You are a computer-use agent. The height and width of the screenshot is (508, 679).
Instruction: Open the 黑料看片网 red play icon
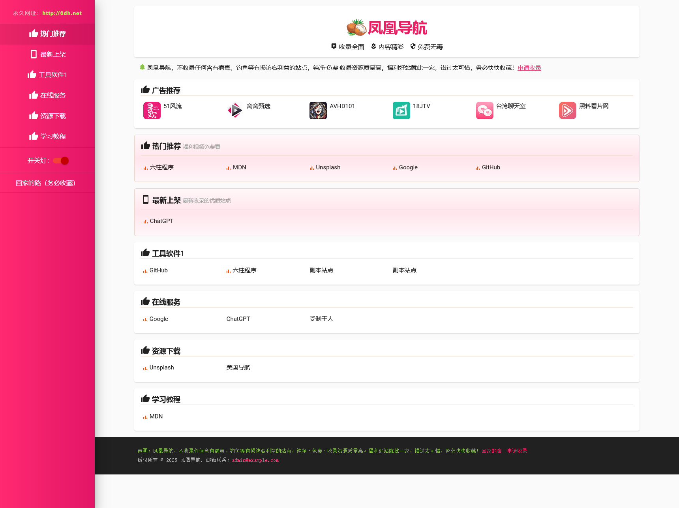click(567, 111)
